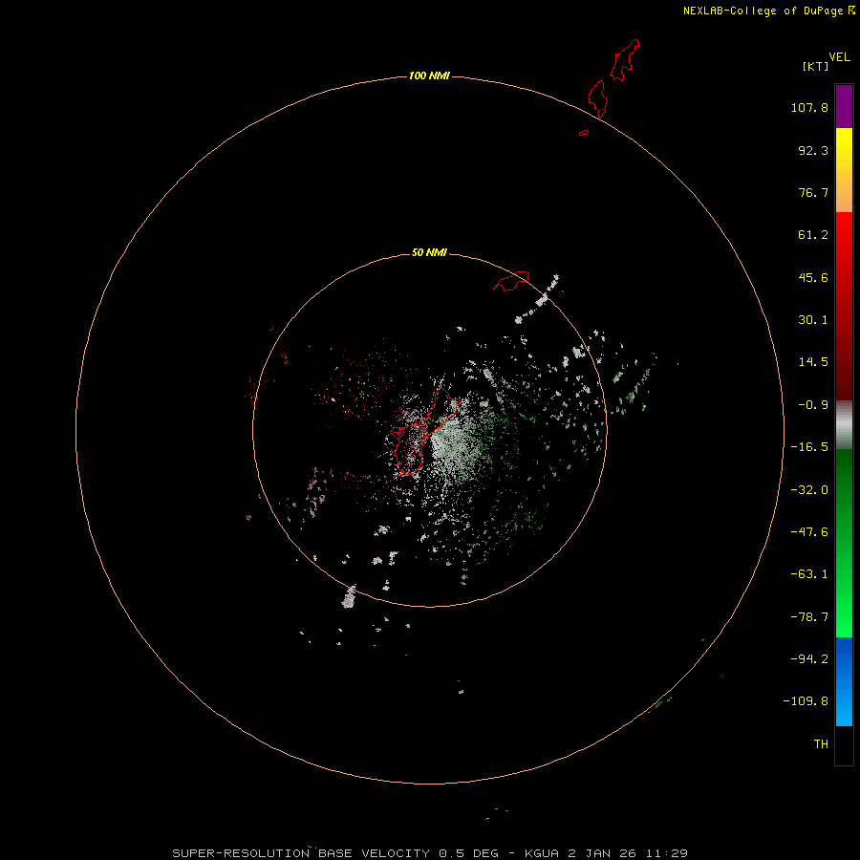This screenshot has height=860, width=860.
Task: Click the -63.1 velocity scale value
Action: (x=809, y=574)
